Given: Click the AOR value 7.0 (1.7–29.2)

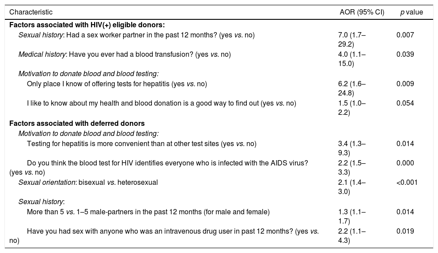Looking at the screenshot, I should [351, 40].
